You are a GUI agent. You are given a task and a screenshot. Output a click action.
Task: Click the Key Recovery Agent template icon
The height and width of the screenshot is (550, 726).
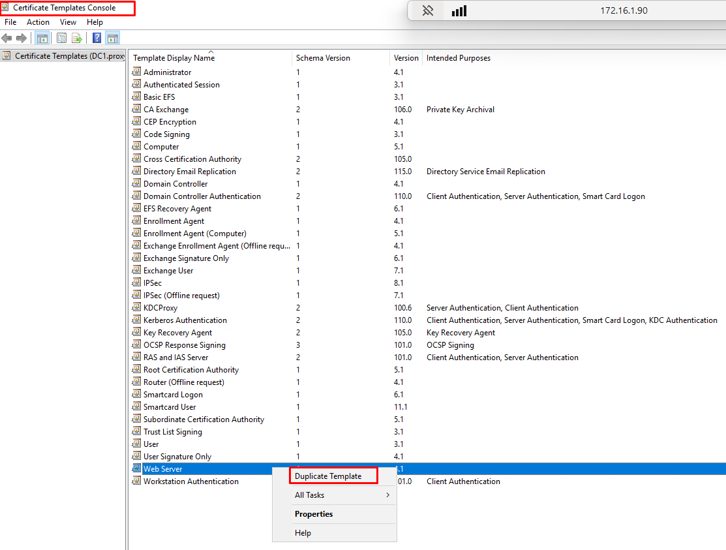136,332
